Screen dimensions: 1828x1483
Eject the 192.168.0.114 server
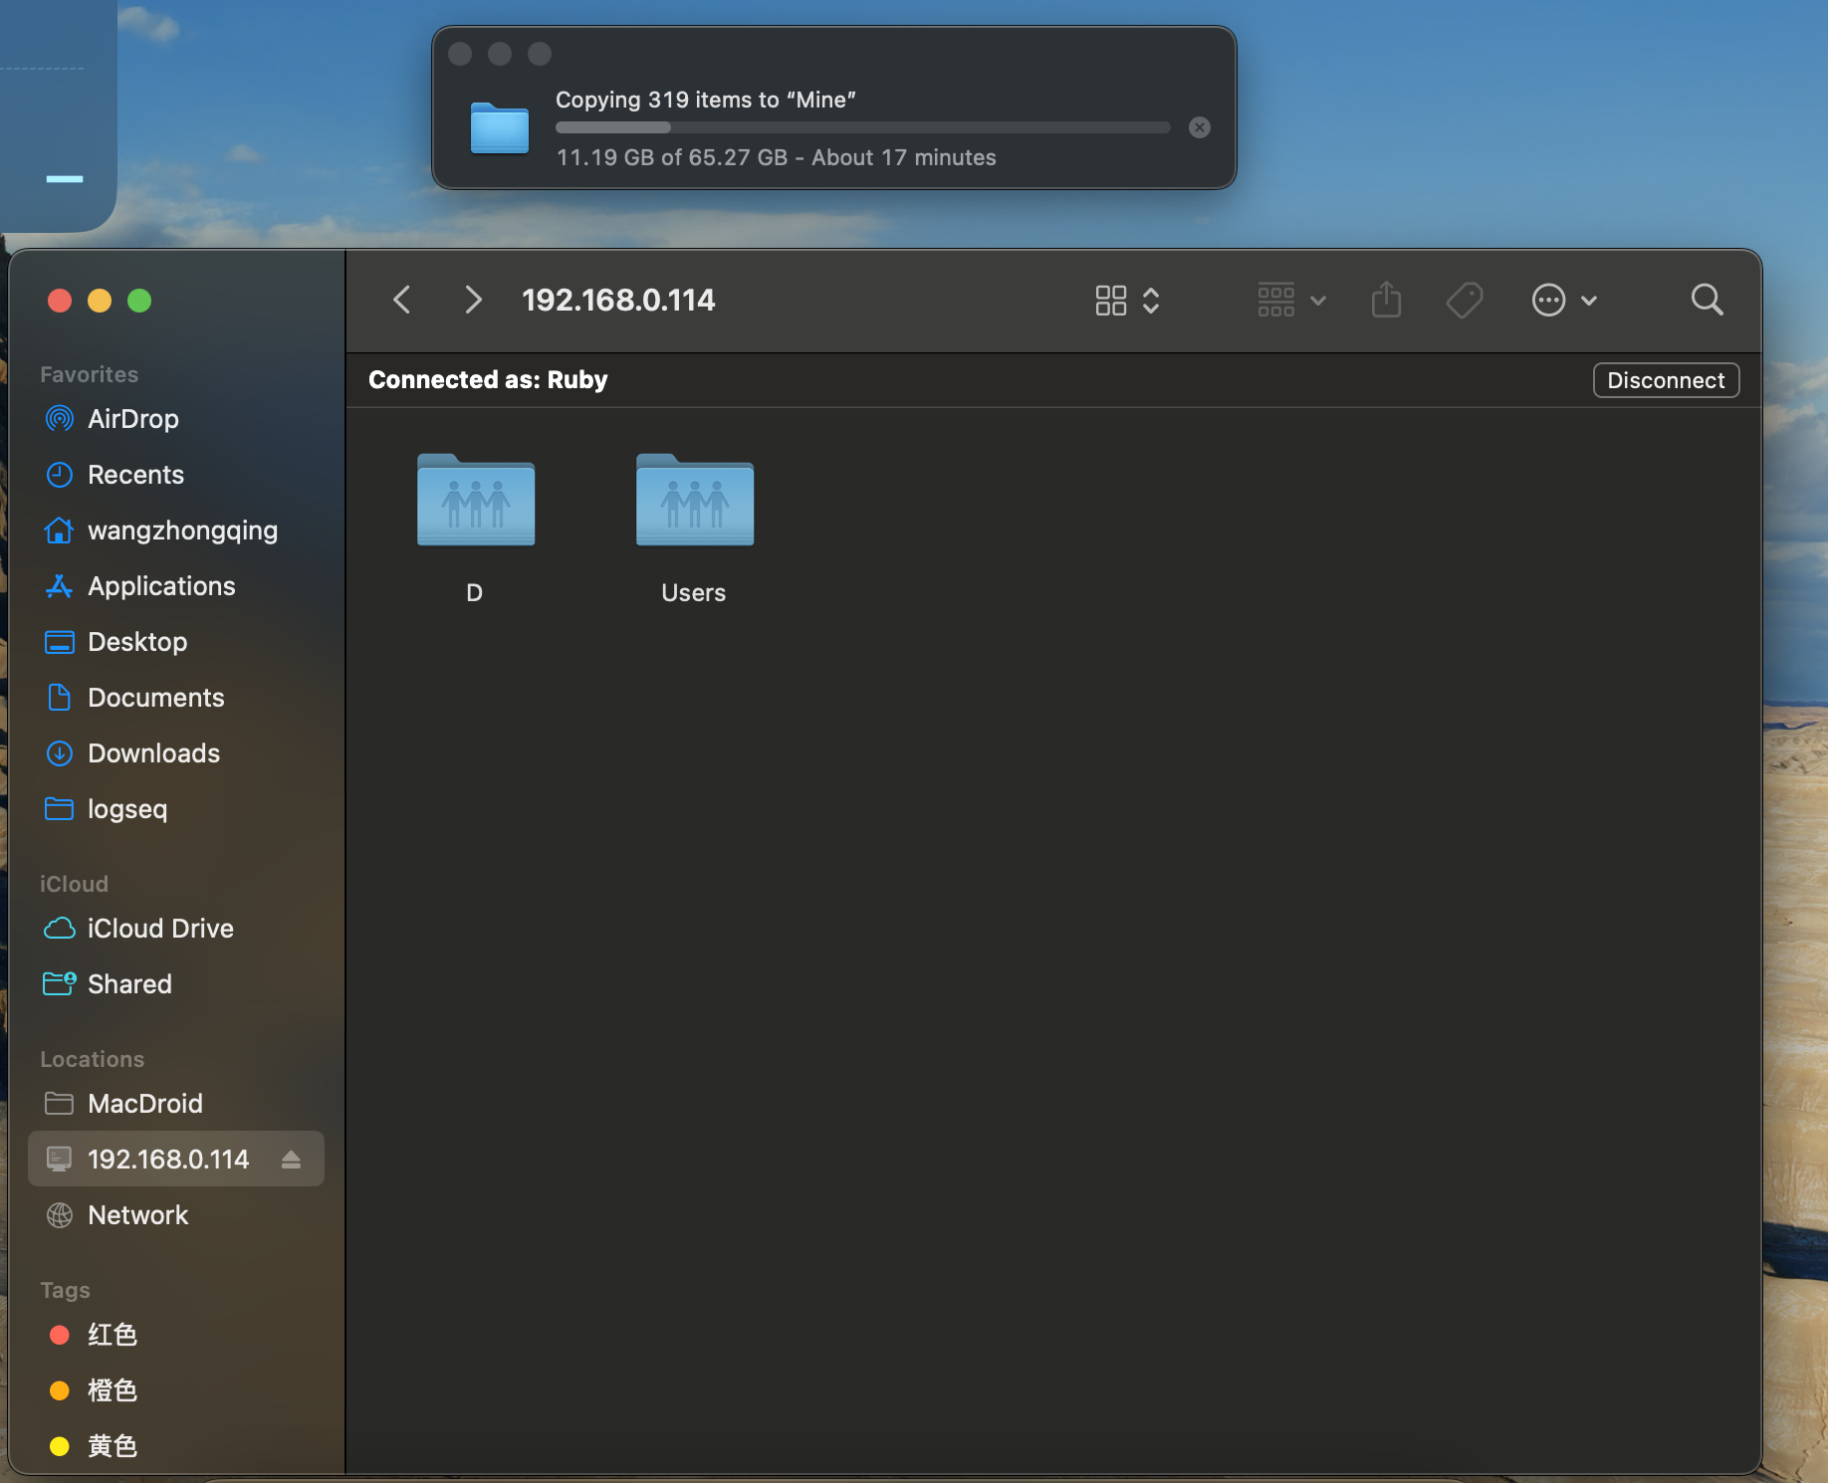(291, 1160)
